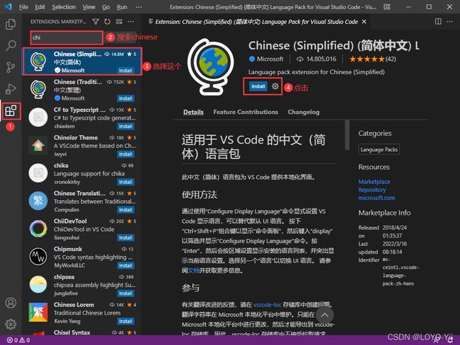Select the ChiiDevTool list entry
This screenshot has height=345, width=460.
82,229
